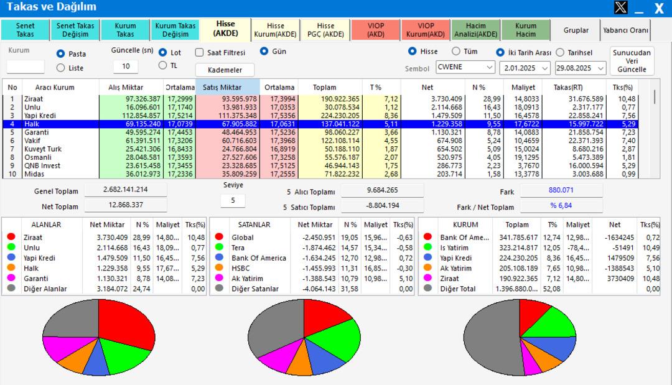Click Sunucudan Veri Güncelle button
This screenshot has height=385, width=672.
point(632,61)
